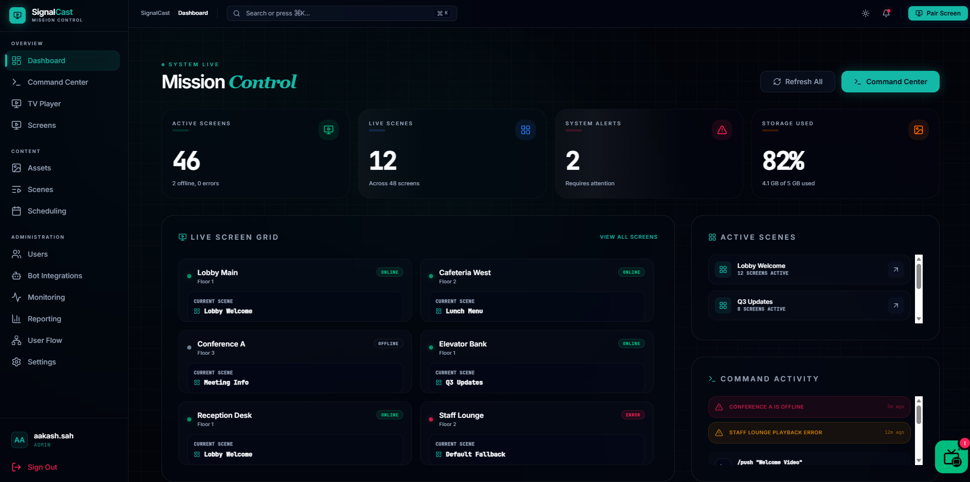Click the Command Activity scrollbar thumb
The image size is (970, 482).
tap(919, 415)
